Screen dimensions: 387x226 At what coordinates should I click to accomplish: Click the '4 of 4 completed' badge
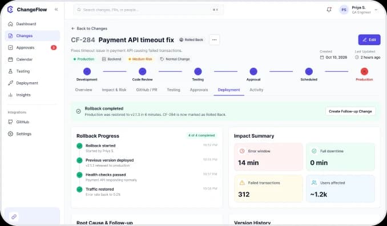coord(201,135)
